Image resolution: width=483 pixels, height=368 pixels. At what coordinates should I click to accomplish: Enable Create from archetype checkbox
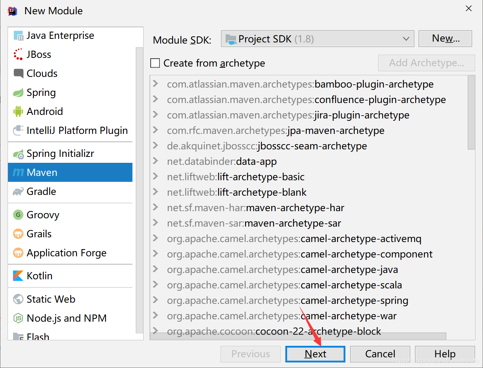coord(155,63)
